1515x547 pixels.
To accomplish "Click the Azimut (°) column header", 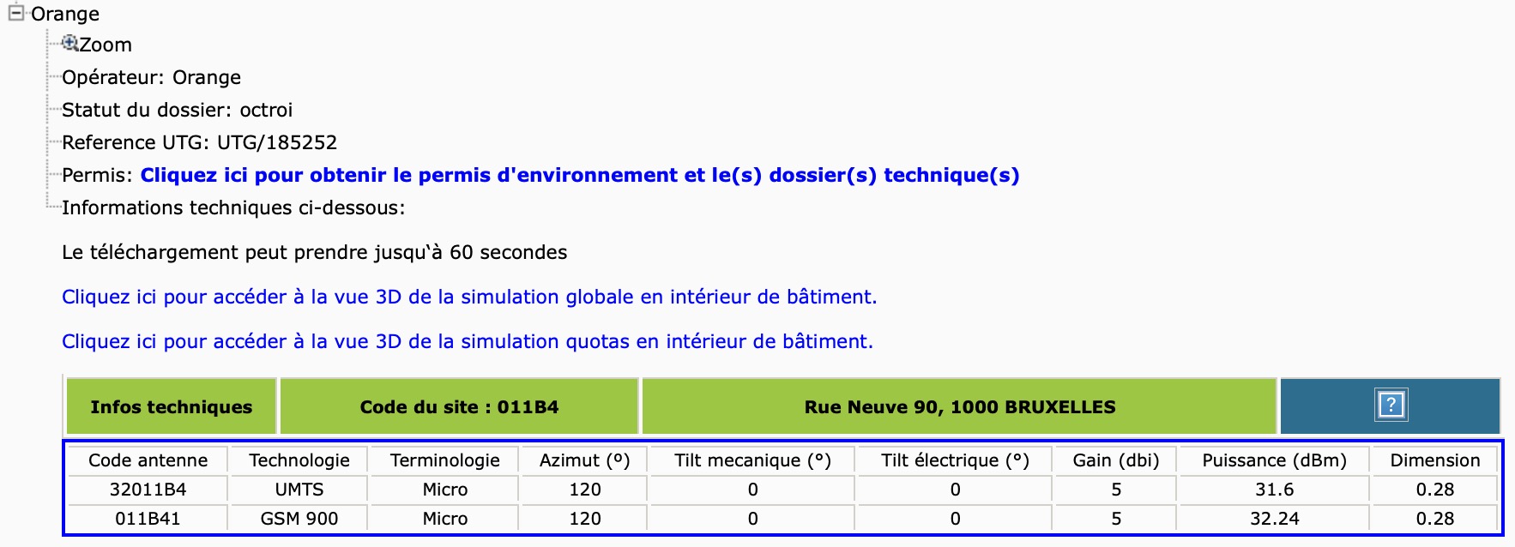I will coord(584,460).
